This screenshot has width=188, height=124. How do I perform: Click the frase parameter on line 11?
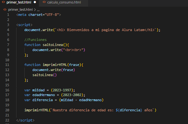(x=74, y=65)
